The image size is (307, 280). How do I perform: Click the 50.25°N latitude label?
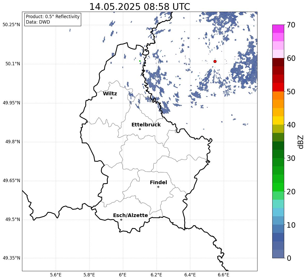point(11,25)
